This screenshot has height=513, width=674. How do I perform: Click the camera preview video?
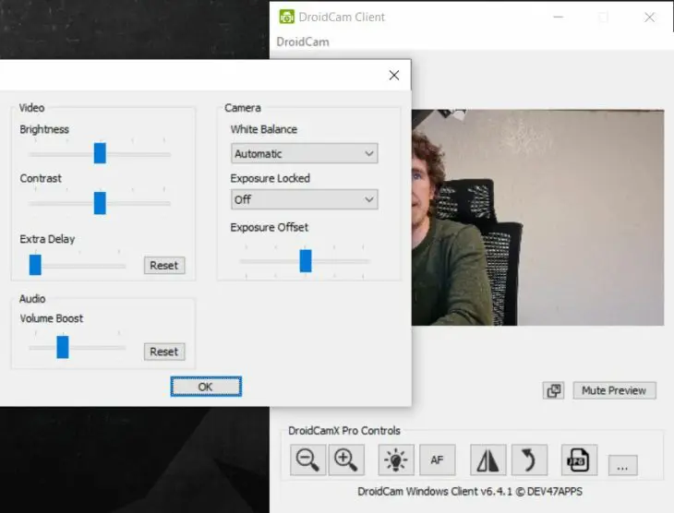[537, 218]
